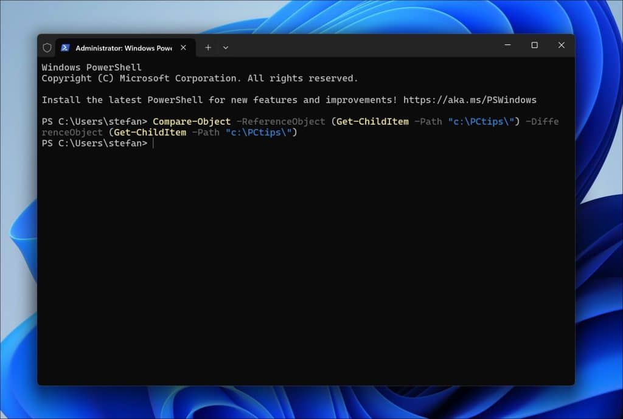This screenshot has width=623, height=419.
Task: Click the administrator shield icon in title bar
Action: click(x=47, y=47)
